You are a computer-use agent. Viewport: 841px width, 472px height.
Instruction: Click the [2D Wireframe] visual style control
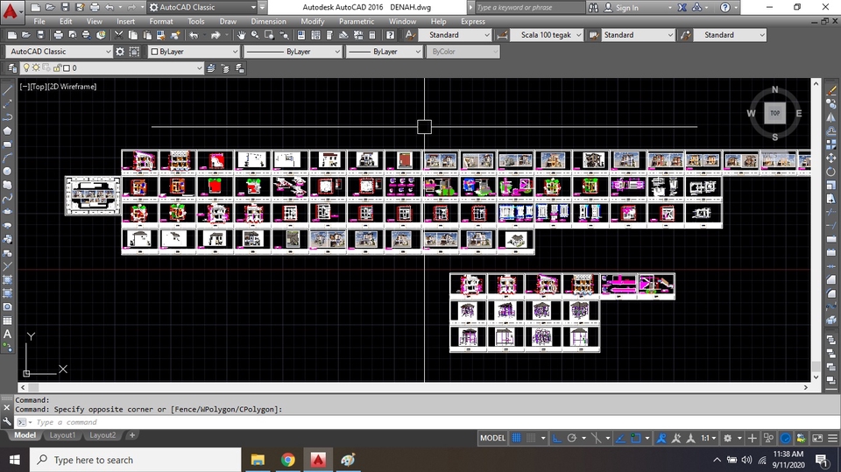click(71, 87)
